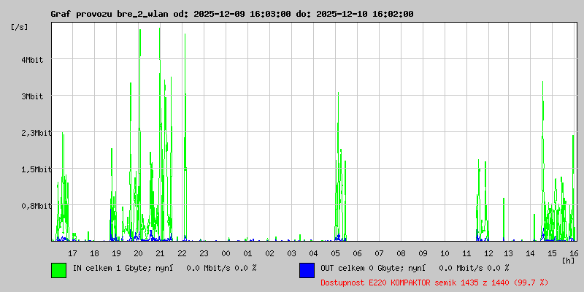
Task: Click the hour label 10 on x-axis
Action: (445, 253)
